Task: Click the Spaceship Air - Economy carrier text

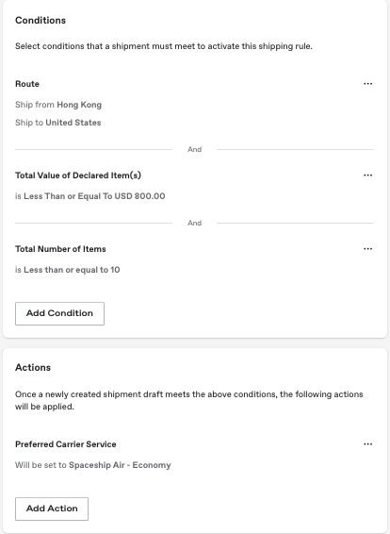Action: point(120,465)
